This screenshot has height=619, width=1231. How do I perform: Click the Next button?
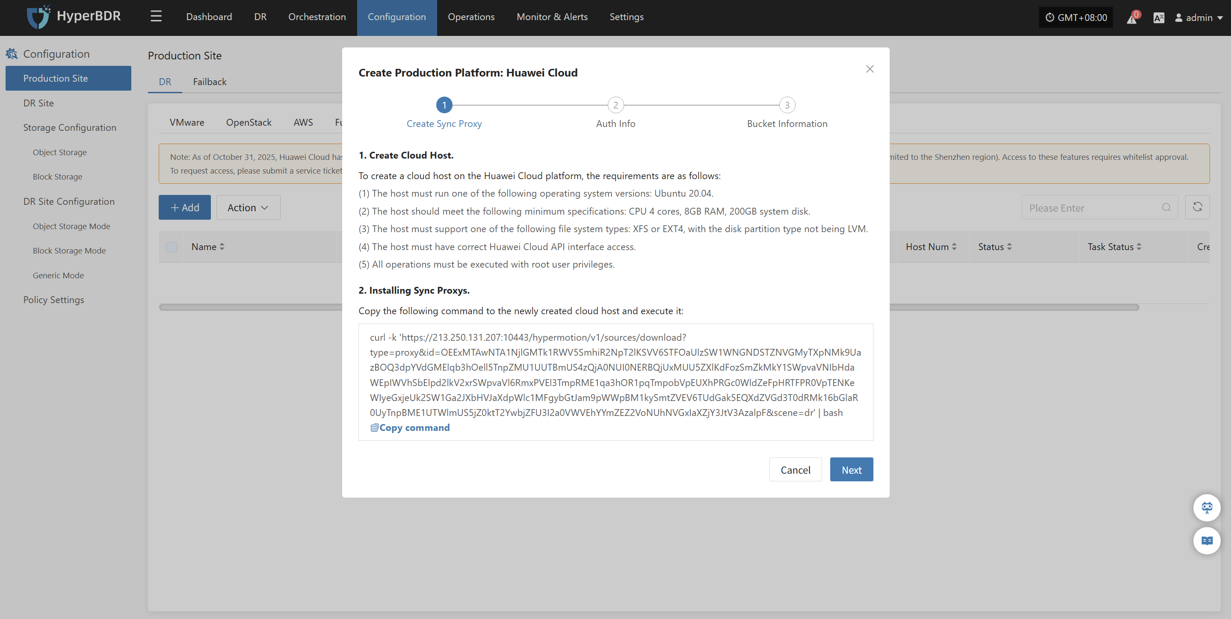(851, 469)
